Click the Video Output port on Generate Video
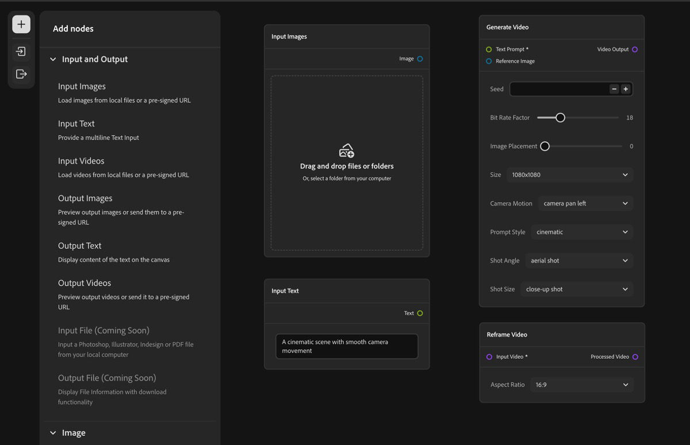Viewport: 690px width, 445px height. (635, 49)
